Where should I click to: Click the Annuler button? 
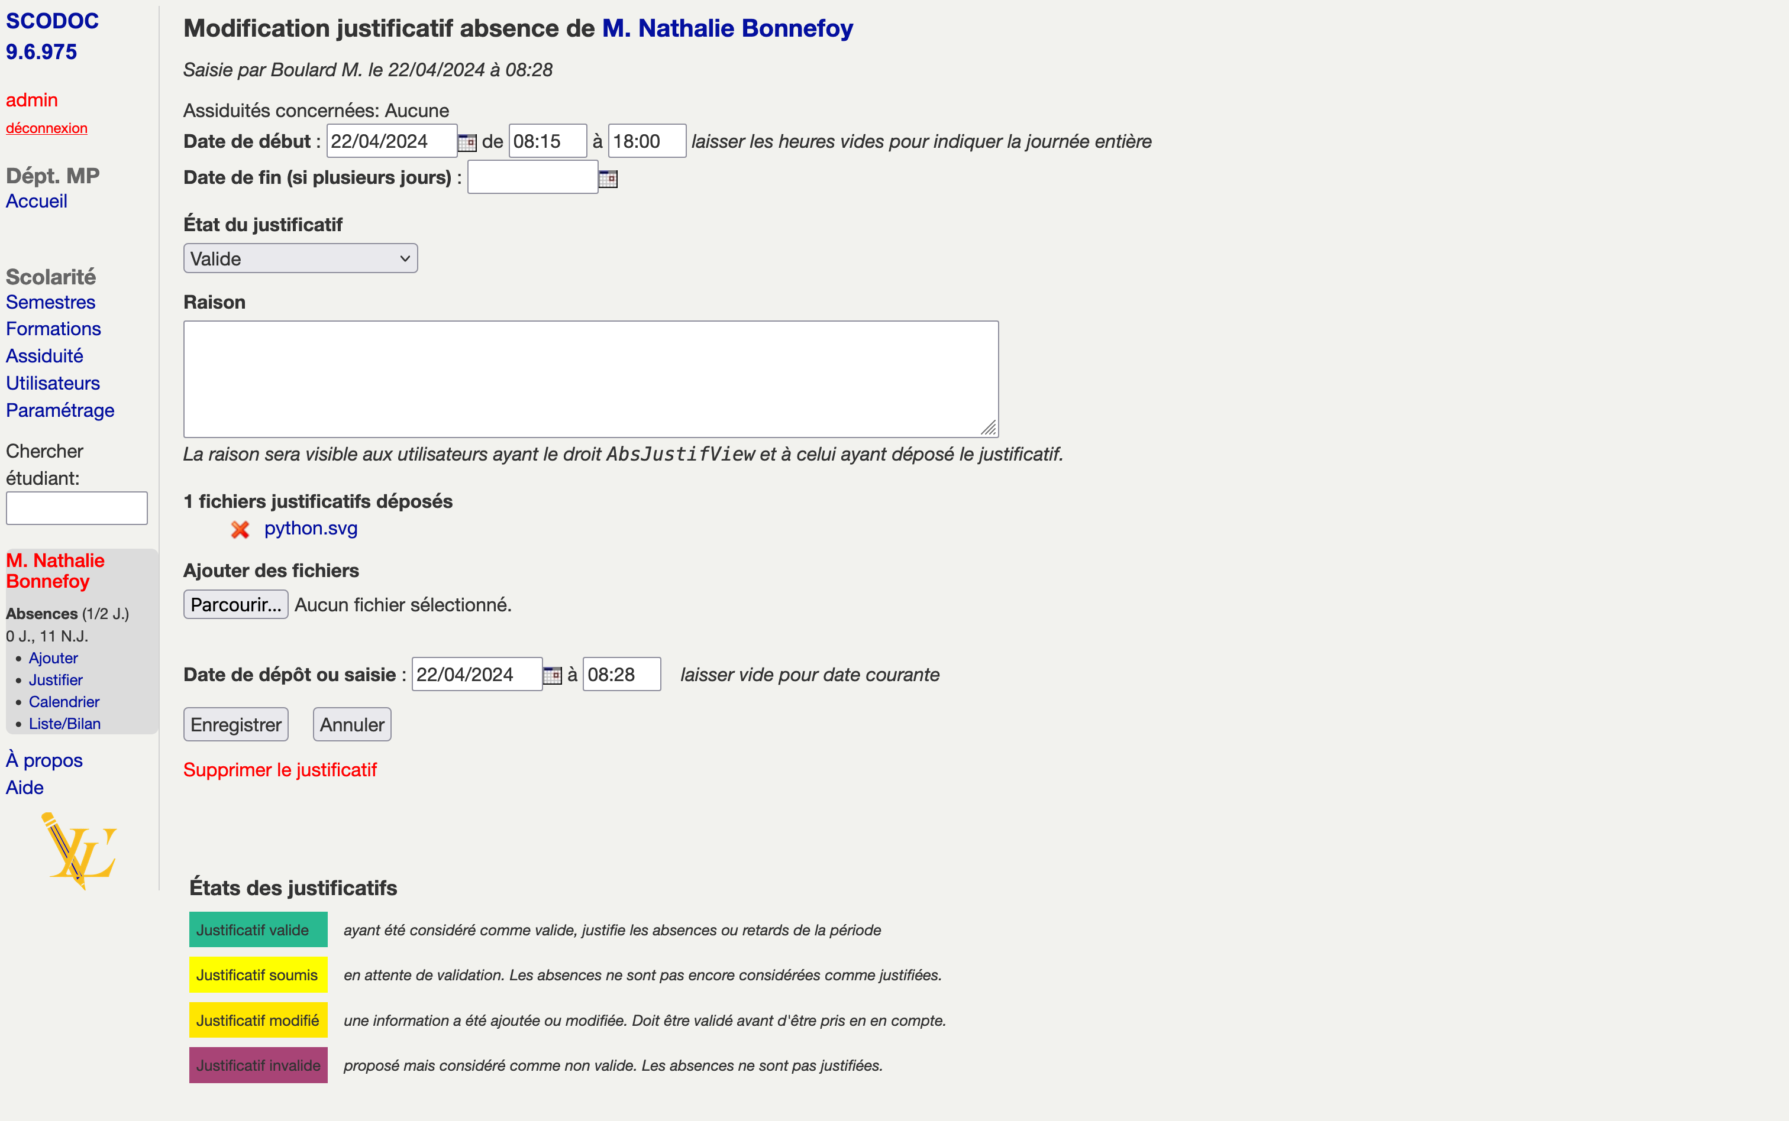pyautogui.click(x=350, y=724)
